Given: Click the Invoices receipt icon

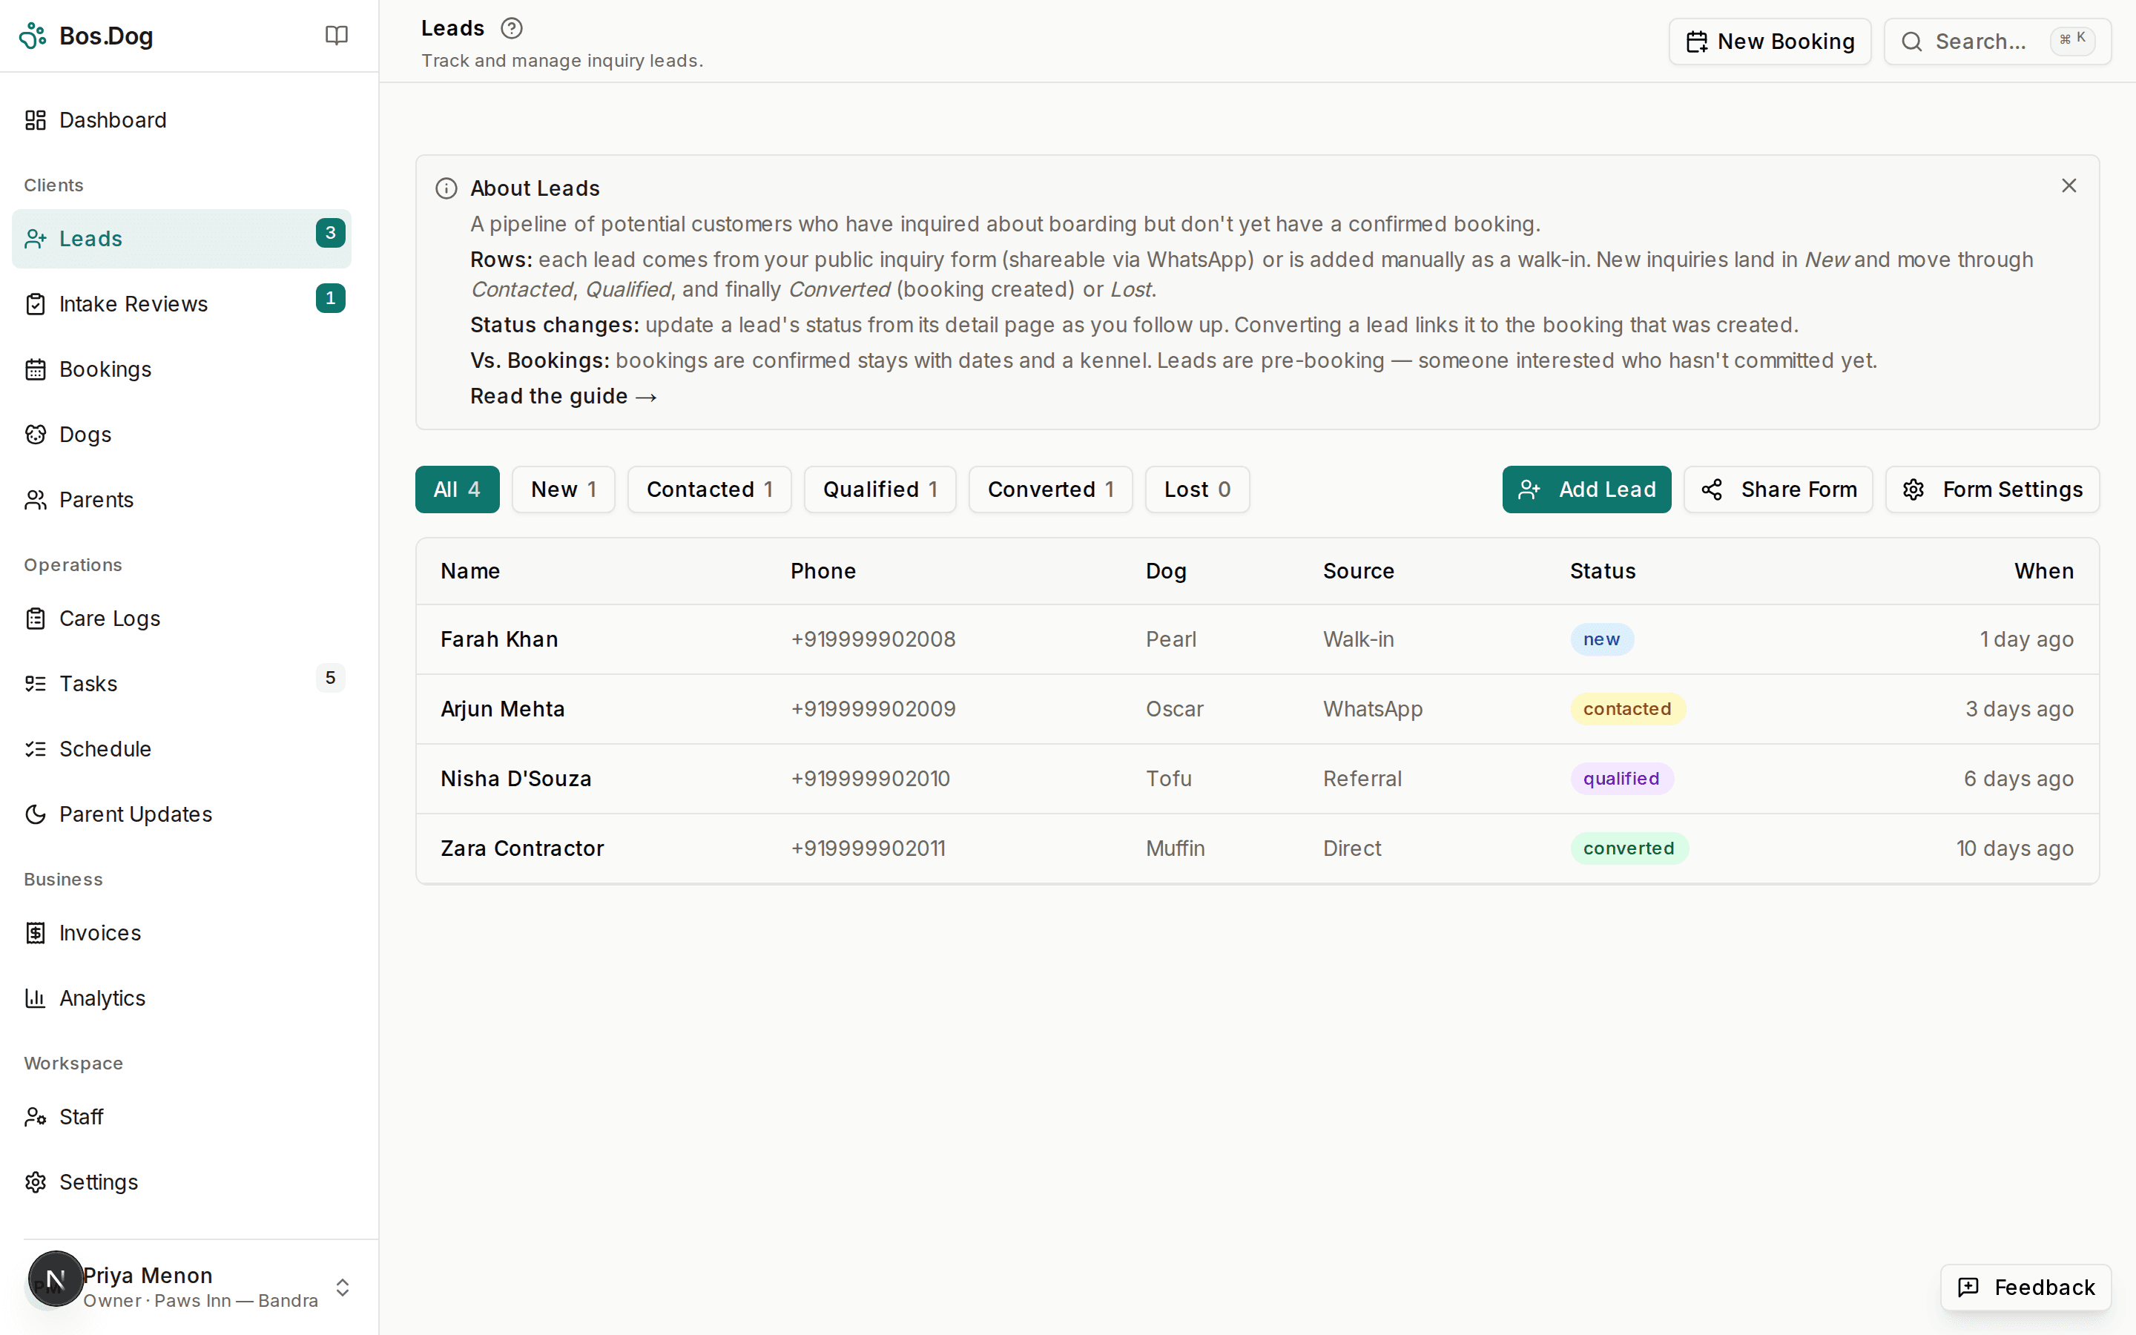Looking at the screenshot, I should click(x=36, y=932).
